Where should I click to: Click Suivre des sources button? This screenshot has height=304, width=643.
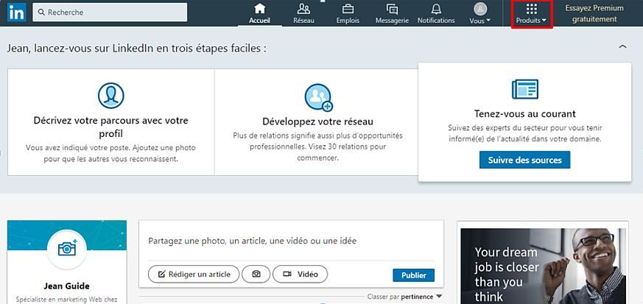(524, 160)
